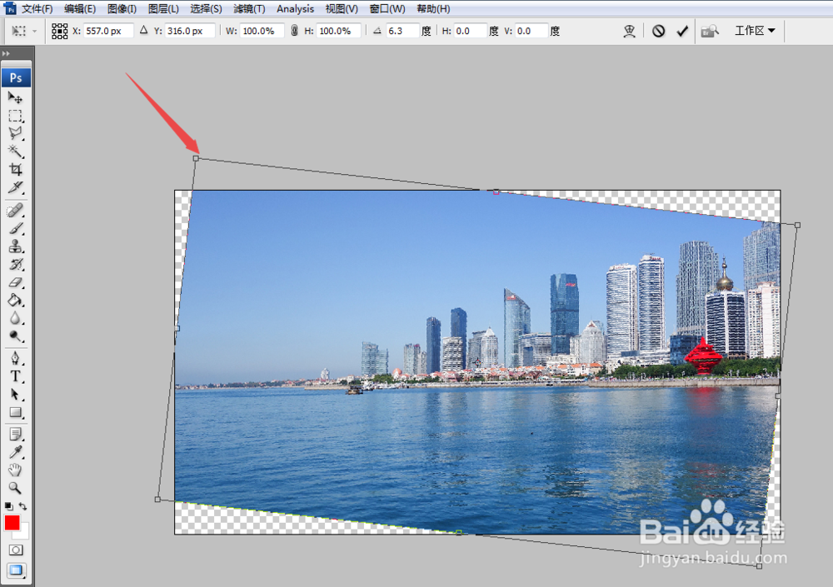Viewport: 833px width, 587px height.
Task: Select the Zoom tool
Action: (16, 490)
